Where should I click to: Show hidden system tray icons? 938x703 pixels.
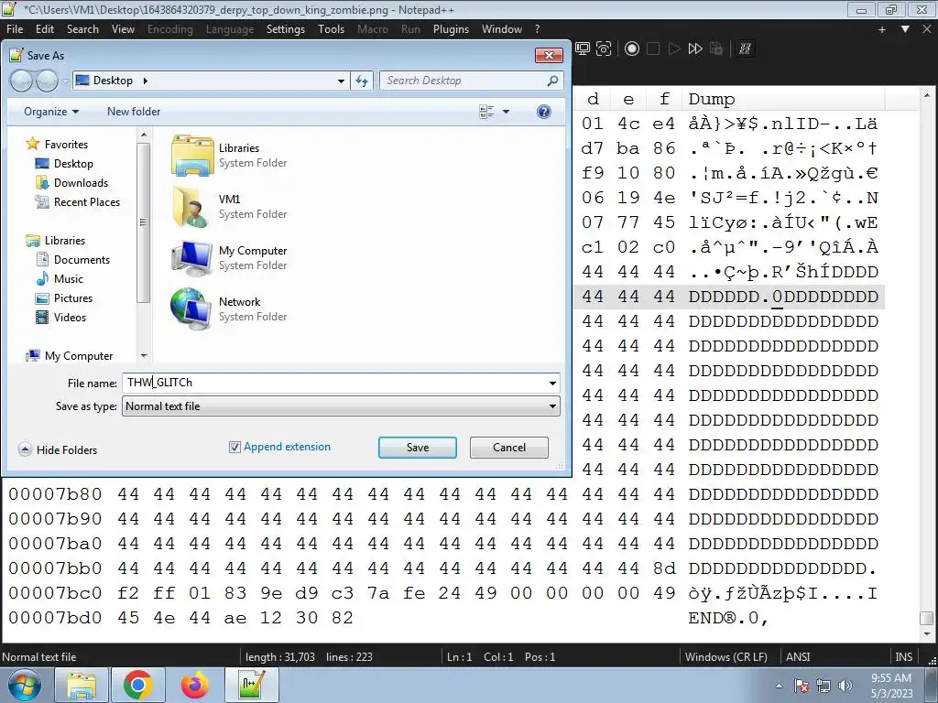(x=779, y=686)
